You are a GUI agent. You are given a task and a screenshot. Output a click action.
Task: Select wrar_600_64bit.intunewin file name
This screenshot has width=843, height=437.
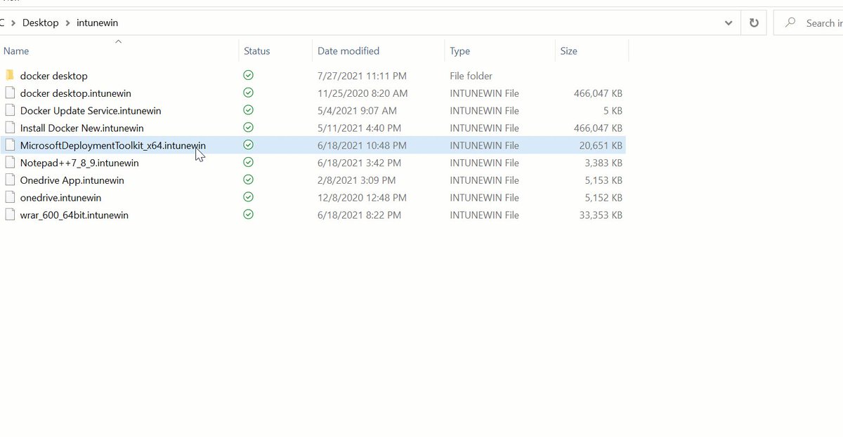click(74, 215)
